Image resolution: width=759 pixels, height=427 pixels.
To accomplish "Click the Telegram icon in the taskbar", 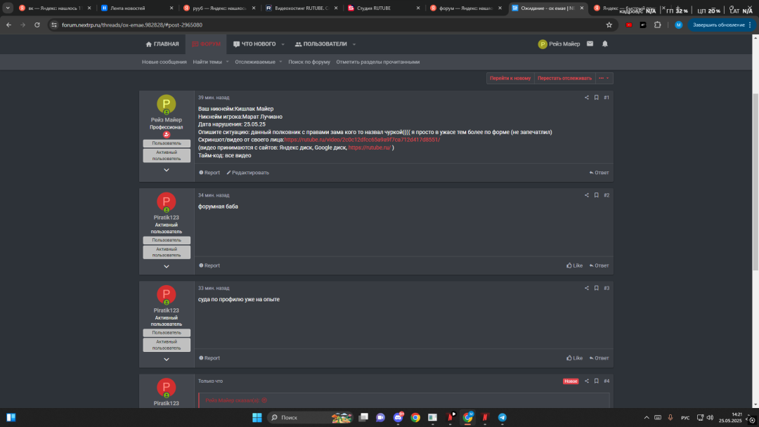I will point(502,417).
